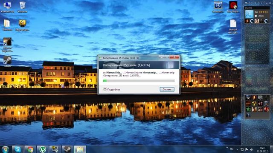
Task: Switch the RU input language indicator
Action: (x=232, y=149)
